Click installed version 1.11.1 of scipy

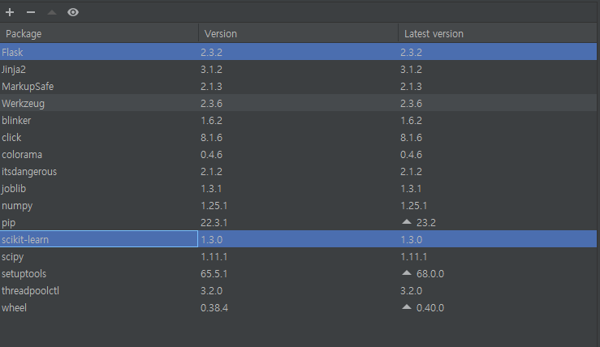(x=214, y=256)
